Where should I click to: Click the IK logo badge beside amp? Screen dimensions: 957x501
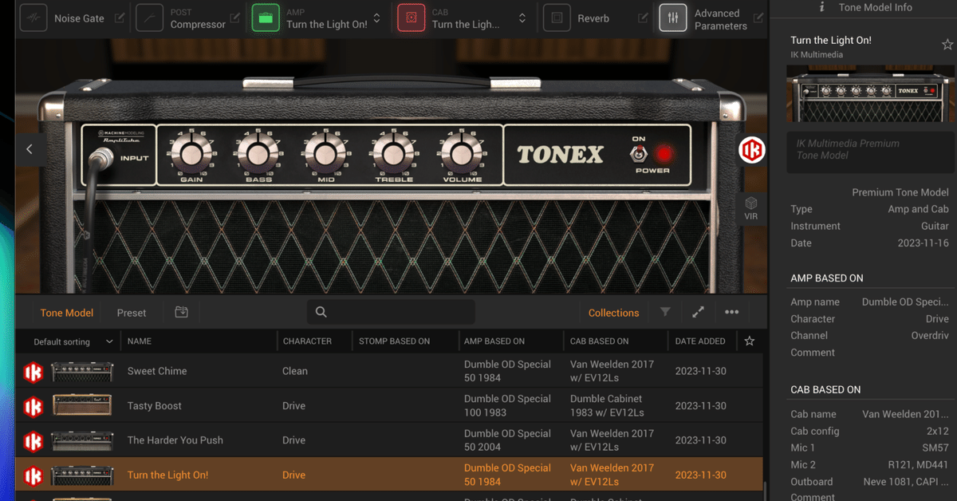[x=751, y=150]
